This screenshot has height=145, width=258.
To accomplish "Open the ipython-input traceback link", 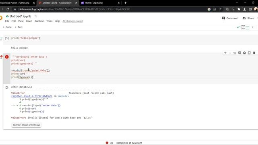I will coord(31,96).
